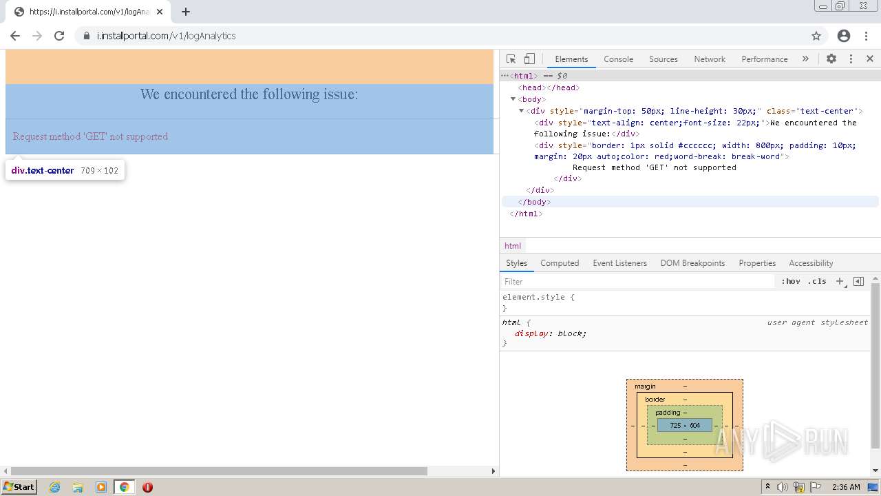
Task: Open the Network panel
Action: (x=710, y=59)
